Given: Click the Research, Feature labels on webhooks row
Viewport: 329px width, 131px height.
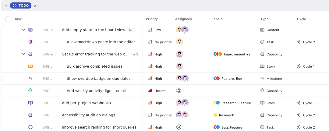Looking at the screenshot, I should point(232,103).
